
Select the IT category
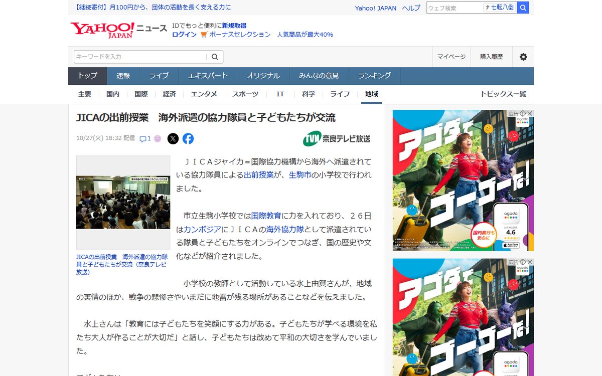coord(280,94)
